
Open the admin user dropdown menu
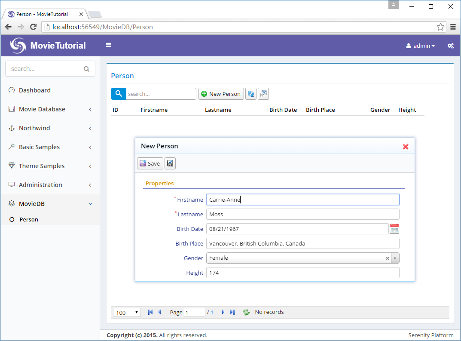tap(421, 46)
